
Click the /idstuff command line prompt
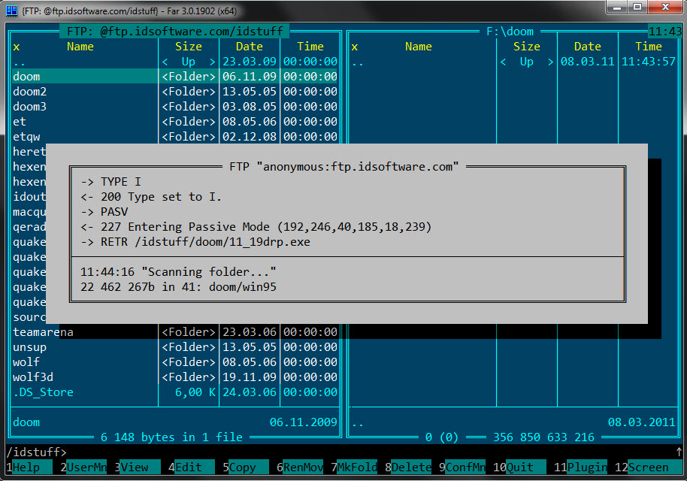36,452
